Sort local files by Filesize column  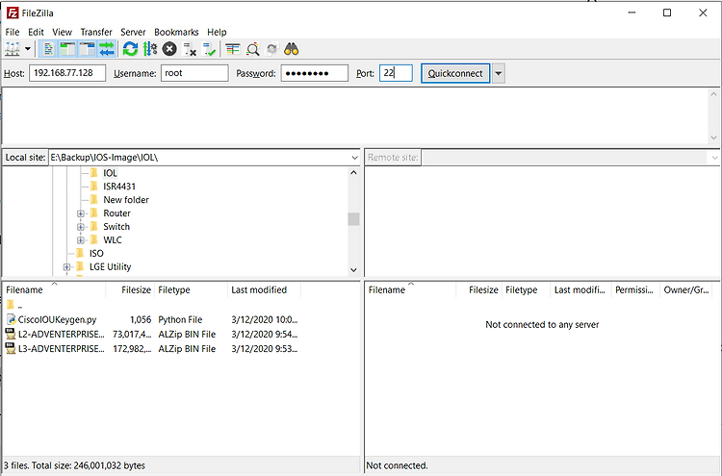(130, 289)
